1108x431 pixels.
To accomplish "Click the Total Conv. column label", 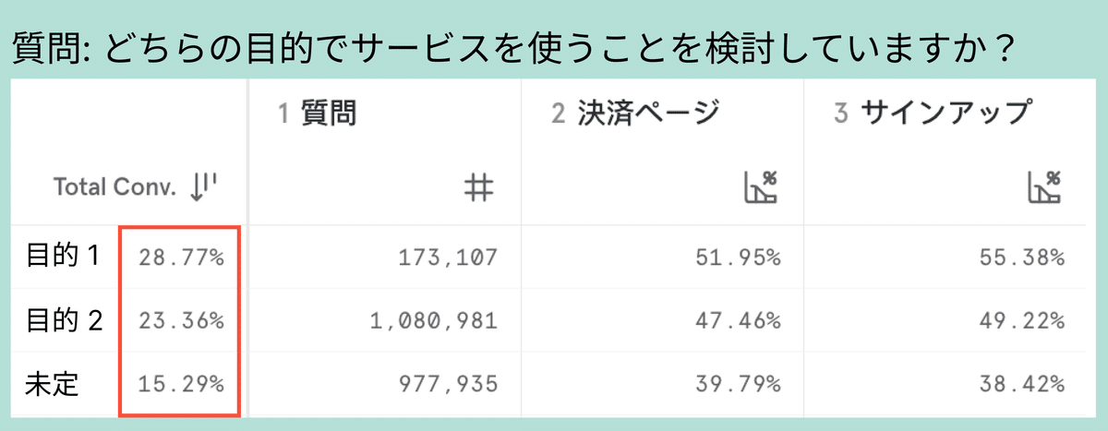I will 114,188.
